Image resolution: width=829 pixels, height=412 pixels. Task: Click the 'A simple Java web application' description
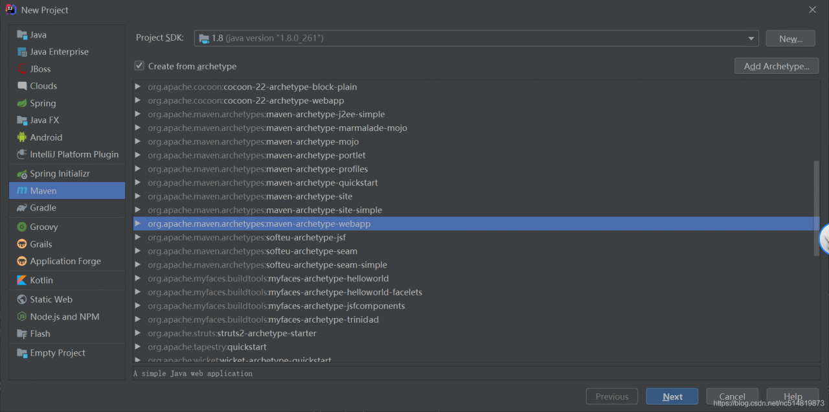(193, 374)
